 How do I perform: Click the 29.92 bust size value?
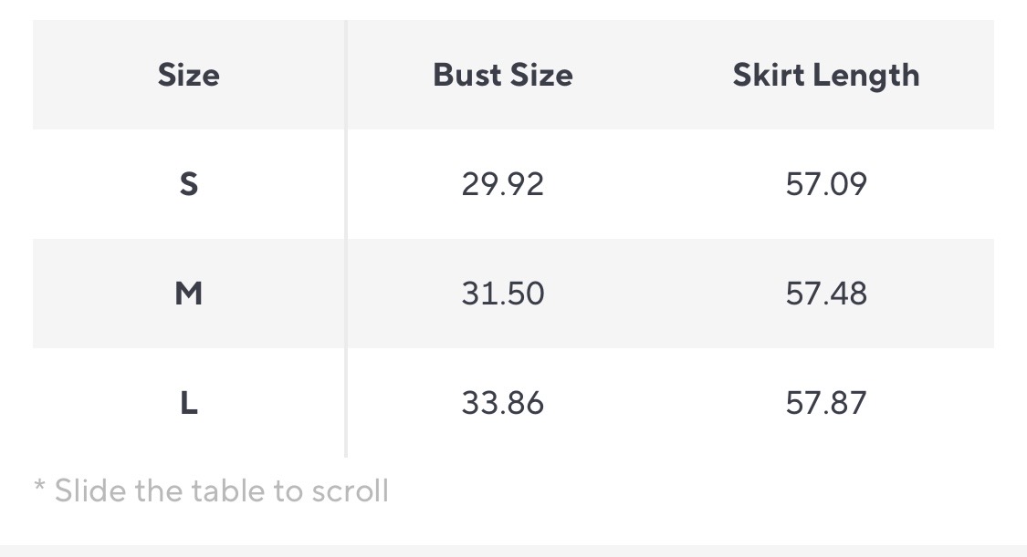[x=503, y=184]
